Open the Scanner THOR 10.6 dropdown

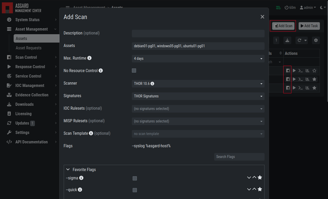(x=198, y=84)
